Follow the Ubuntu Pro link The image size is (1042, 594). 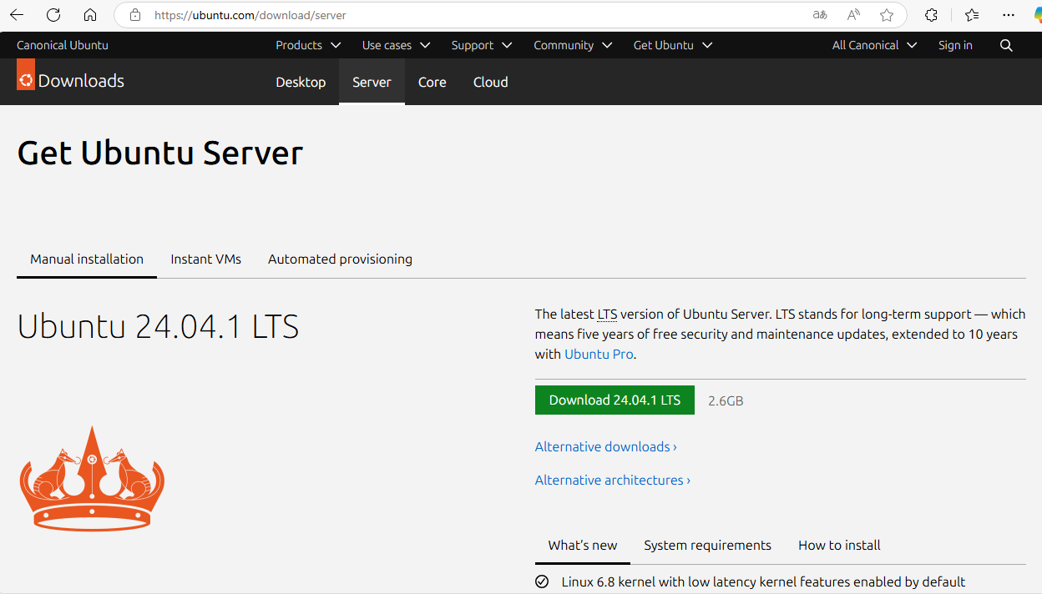tap(599, 354)
